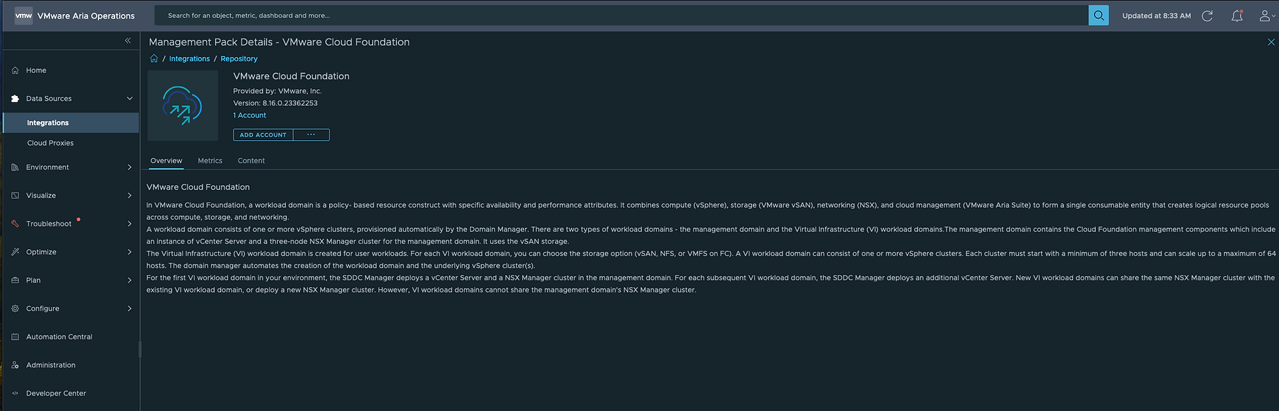Click 'Version: 8.16.0.23362253' text
This screenshot has width=1279, height=411.
click(275, 103)
